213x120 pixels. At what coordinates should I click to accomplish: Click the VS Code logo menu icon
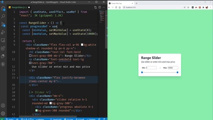coord(2,2)
